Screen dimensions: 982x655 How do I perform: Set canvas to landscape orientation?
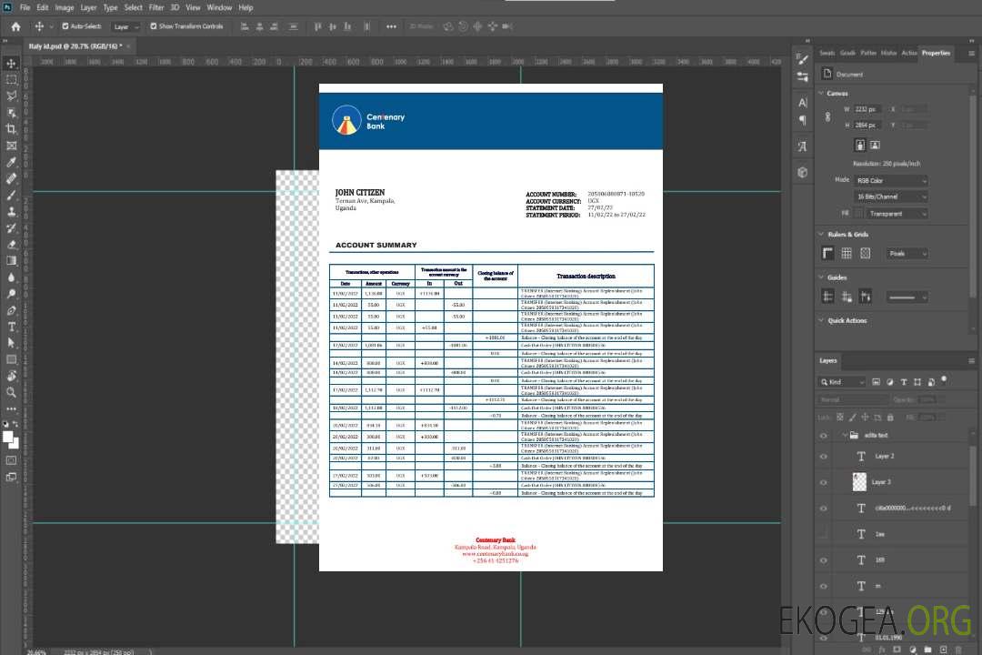coord(875,145)
